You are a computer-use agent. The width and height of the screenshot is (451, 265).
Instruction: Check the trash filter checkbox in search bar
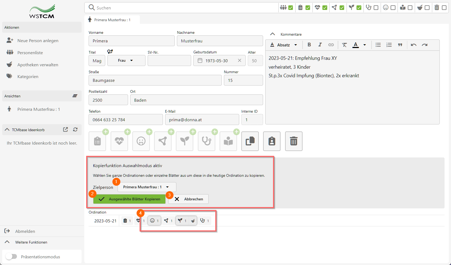click(x=444, y=8)
